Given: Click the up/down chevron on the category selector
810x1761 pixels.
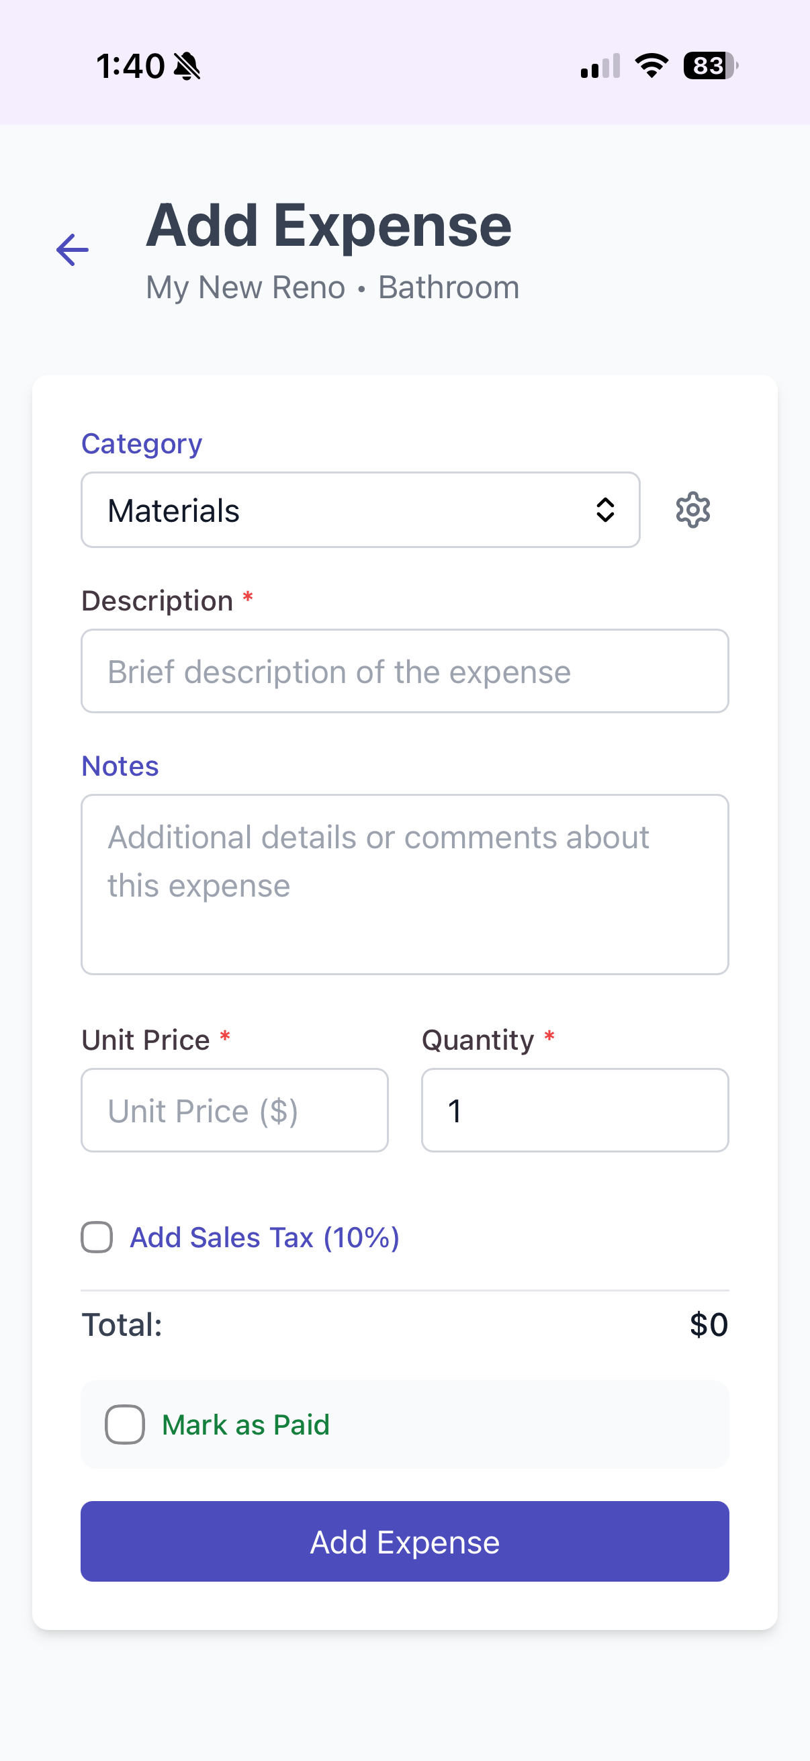Looking at the screenshot, I should pyautogui.click(x=606, y=509).
